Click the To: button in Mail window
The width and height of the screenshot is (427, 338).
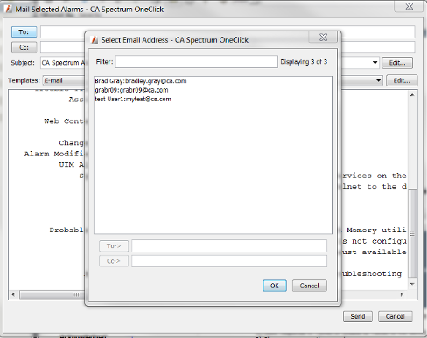pos(24,31)
